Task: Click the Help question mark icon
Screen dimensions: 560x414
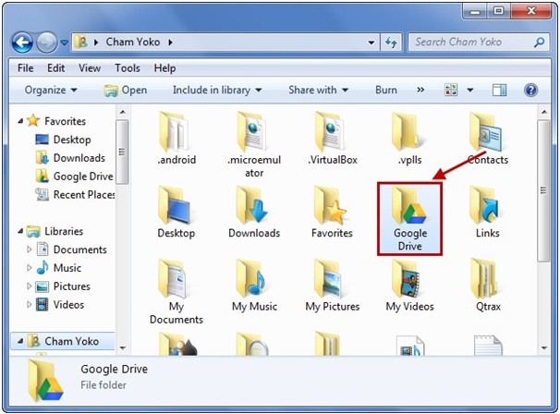Action: point(530,90)
